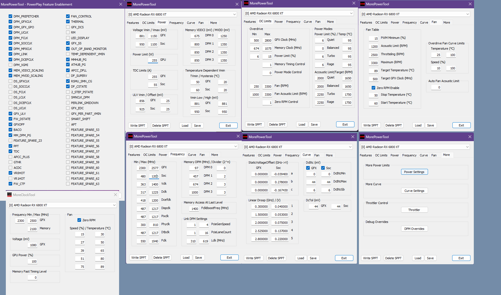Click the PWM Minimum (%) field
This screenshot has height=295, width=501.
pos(374,39)
